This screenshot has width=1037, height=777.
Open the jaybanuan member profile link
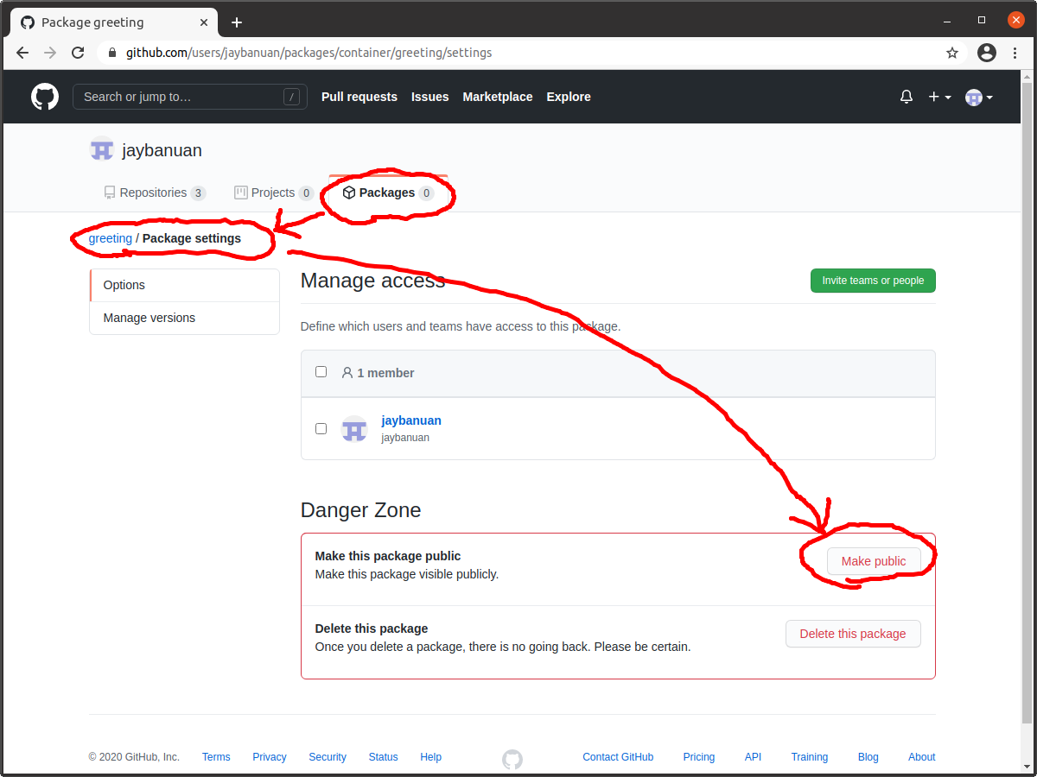point(411,420)
